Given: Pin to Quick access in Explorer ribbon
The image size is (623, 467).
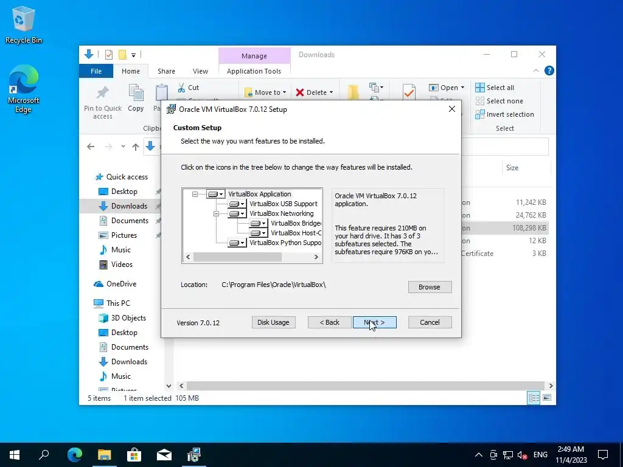Looking at the screenshot, I should (102, 102).
